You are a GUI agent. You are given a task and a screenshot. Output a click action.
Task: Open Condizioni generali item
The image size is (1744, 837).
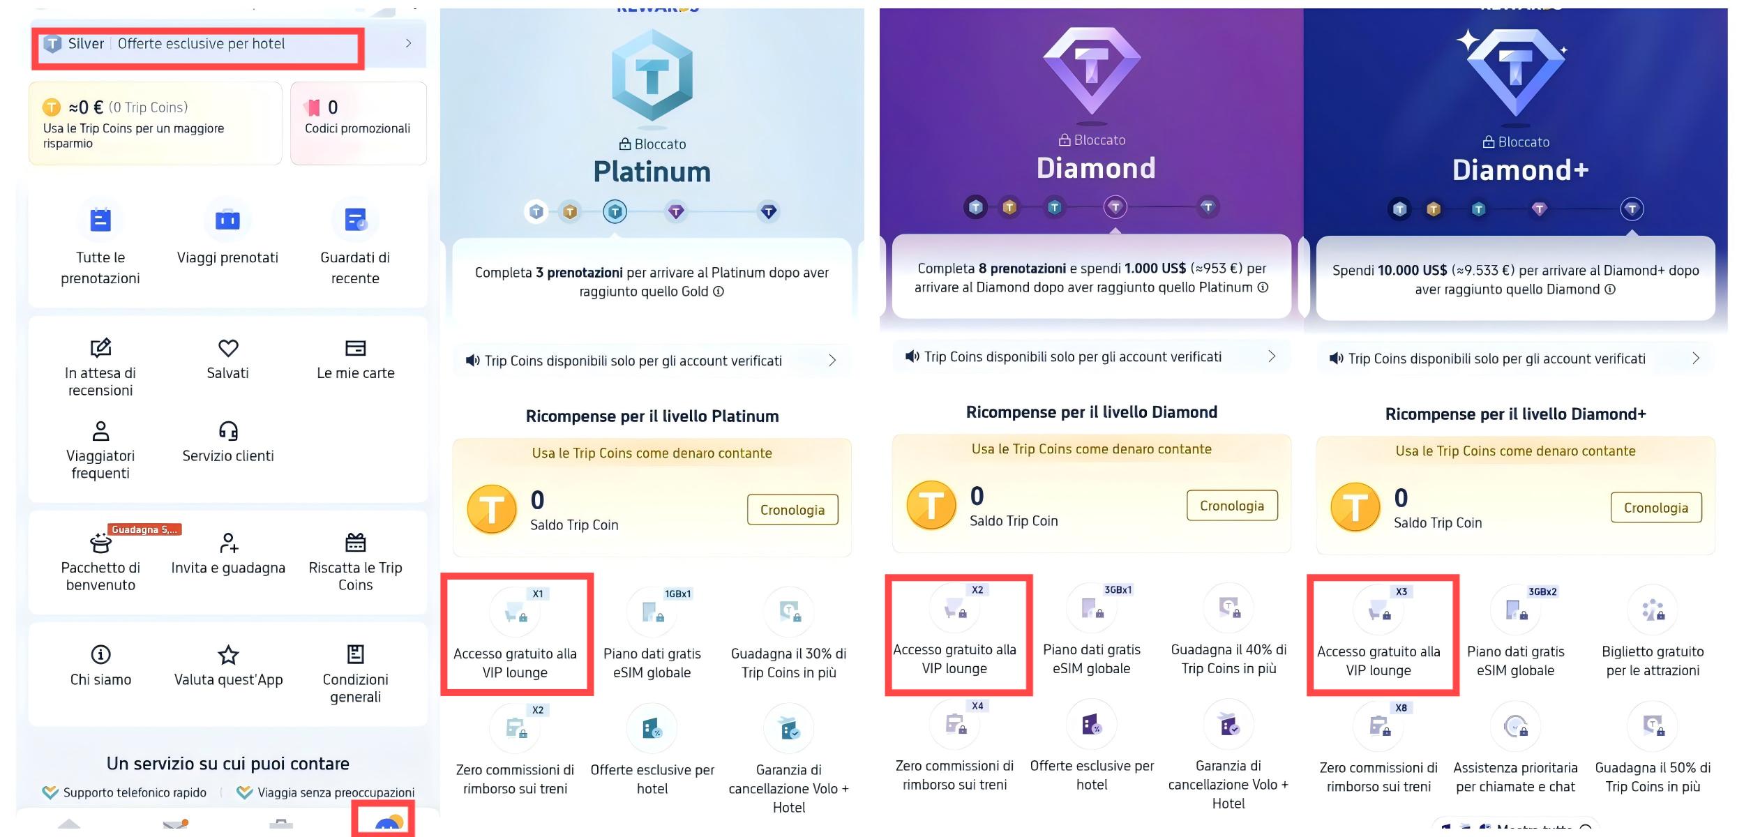coord(355,673)
